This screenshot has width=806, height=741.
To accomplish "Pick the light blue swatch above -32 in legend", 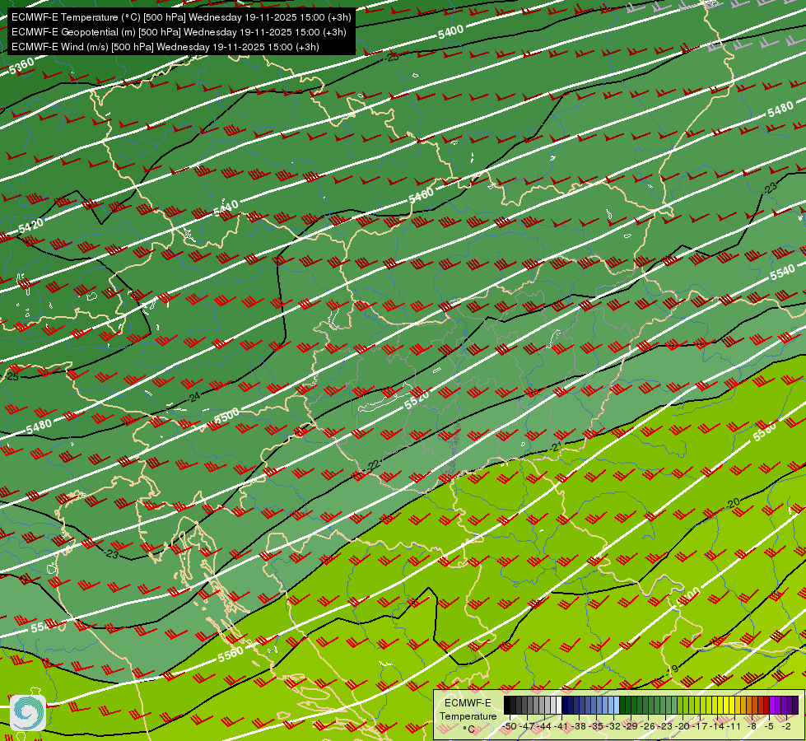I will tap(617, 705).
